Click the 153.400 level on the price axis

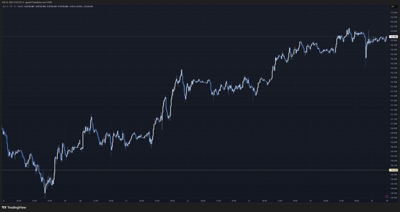(393, 12)
